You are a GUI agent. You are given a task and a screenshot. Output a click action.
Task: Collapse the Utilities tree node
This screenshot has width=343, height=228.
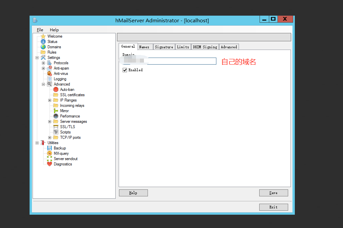[37, 143]
